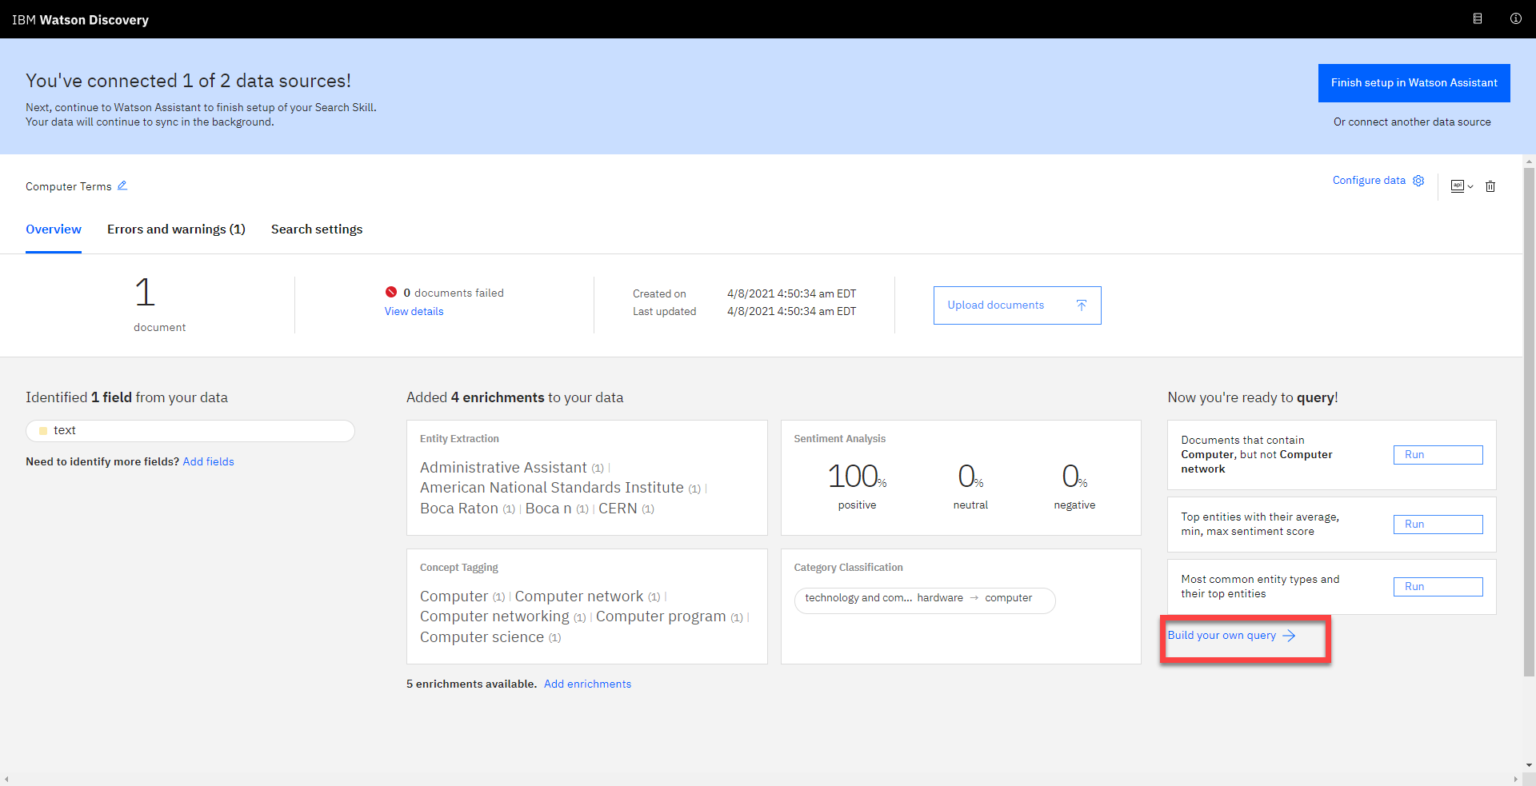Screen dimensions: 1536x786
Task: Click the horizontal scrollbar right arrow
Action: (1516, 780)
